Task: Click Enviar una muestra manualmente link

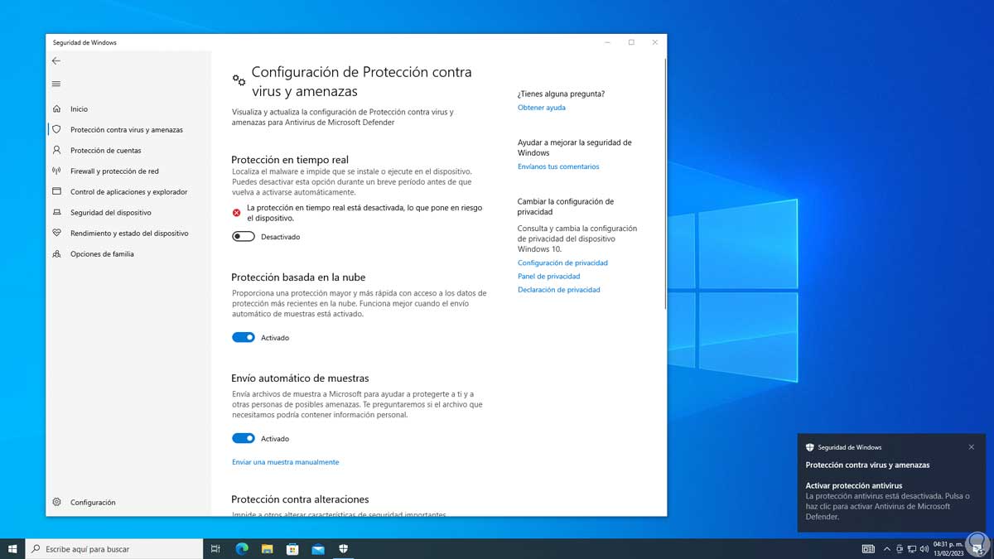Action: point(286,462)
